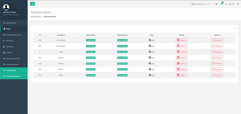Click the Fabrizio Iacopini user name
241x114 pixels.
[x=10, y=12]
